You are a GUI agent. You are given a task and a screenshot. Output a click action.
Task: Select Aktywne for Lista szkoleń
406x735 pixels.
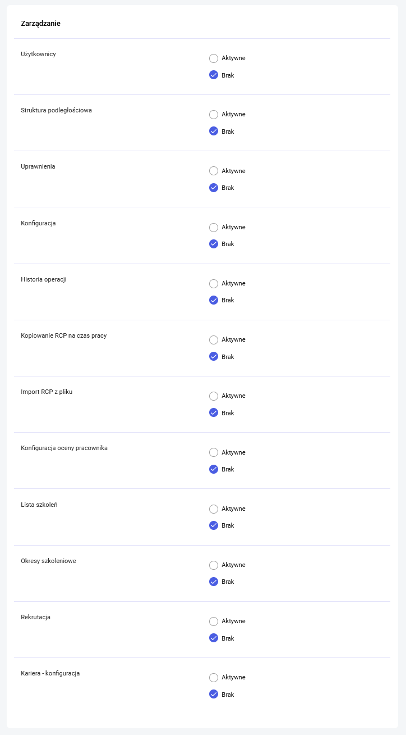point(214,509)
